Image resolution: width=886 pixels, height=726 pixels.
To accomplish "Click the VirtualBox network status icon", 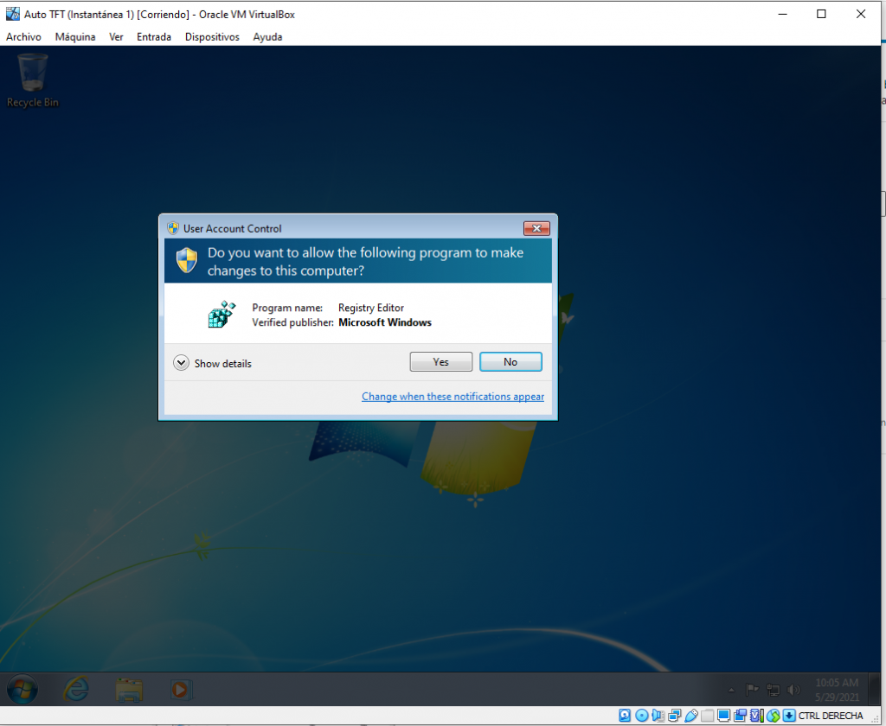I will [674, 716].
